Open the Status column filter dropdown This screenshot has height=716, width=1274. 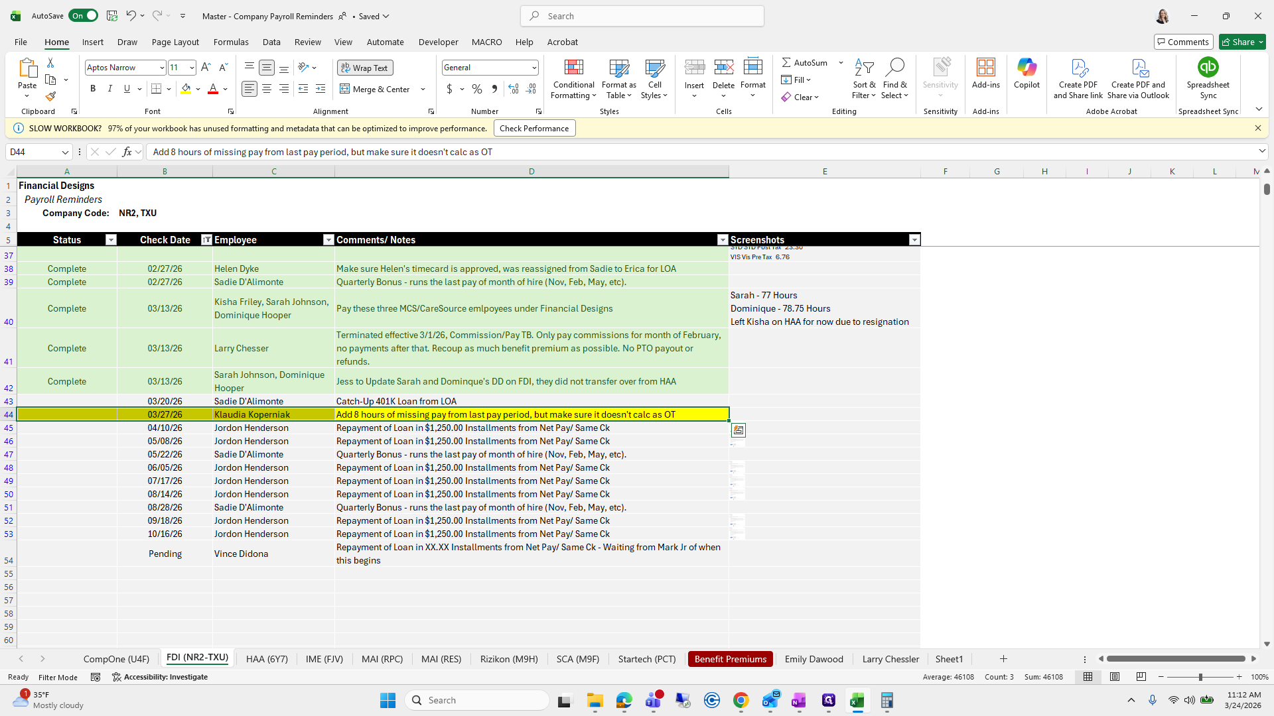(x=111, y=240)
